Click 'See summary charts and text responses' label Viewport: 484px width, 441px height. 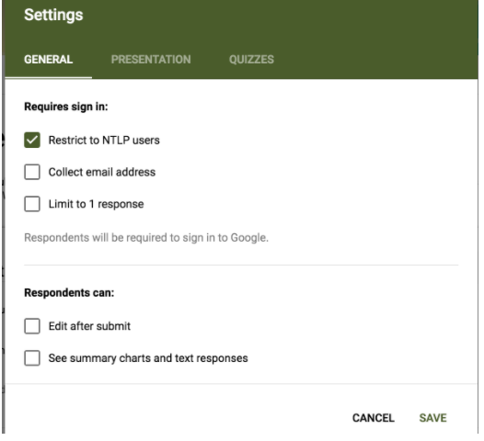click(x=148, y=358)
